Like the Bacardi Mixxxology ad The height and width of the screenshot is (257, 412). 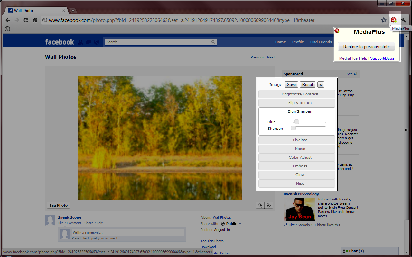click(x=291, y=225)
